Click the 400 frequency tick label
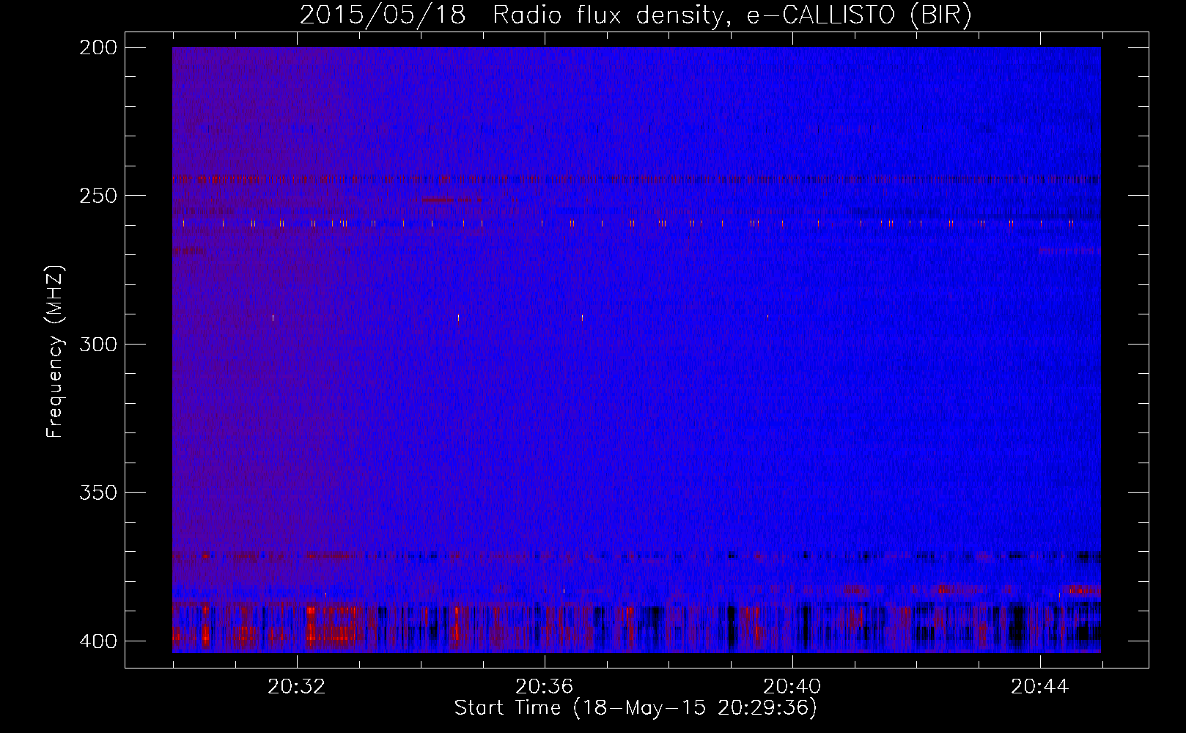This screenshot has height=733, width=1186. (98, 641)
